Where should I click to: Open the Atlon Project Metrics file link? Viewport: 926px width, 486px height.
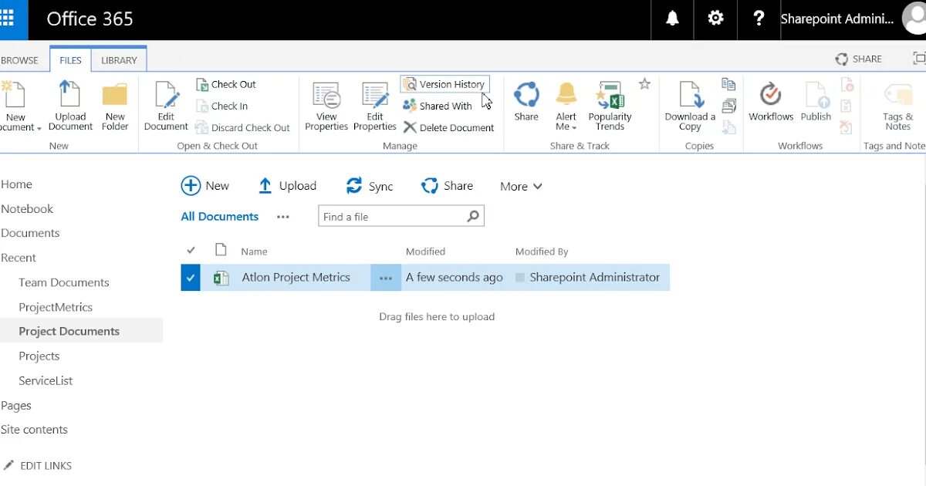296,278
